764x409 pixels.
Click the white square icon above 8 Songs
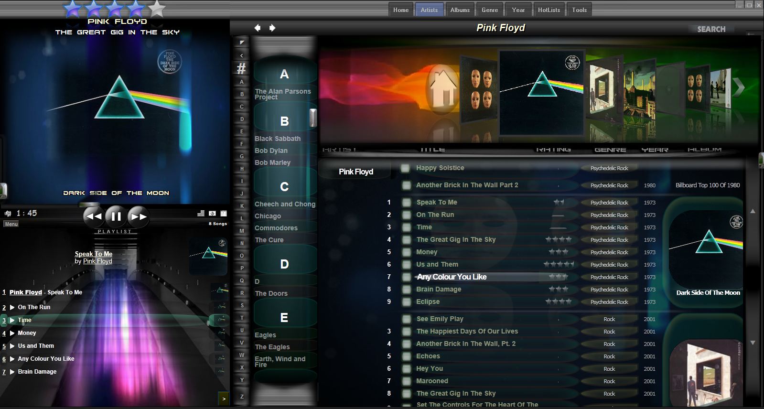point(224,214)
